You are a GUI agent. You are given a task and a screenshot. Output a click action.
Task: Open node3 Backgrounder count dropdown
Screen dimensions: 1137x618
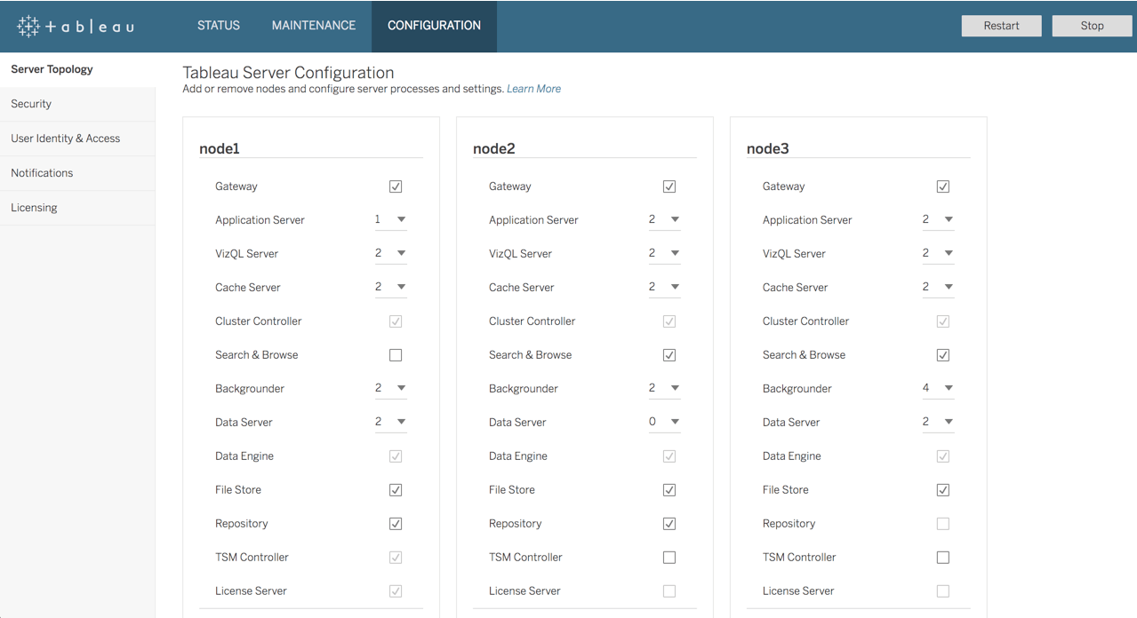pos(938,388)
